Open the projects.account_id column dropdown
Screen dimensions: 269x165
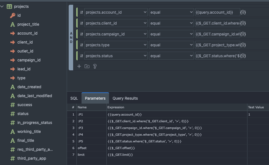tap(116, 12)
